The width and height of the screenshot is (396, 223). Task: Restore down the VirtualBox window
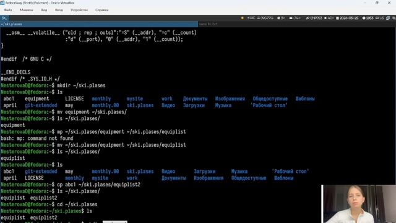(377, 2)
